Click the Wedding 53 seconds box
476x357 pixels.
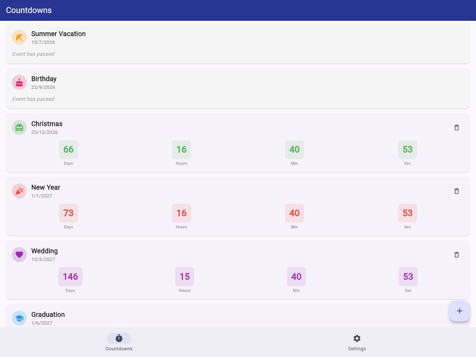coord(408,277)
